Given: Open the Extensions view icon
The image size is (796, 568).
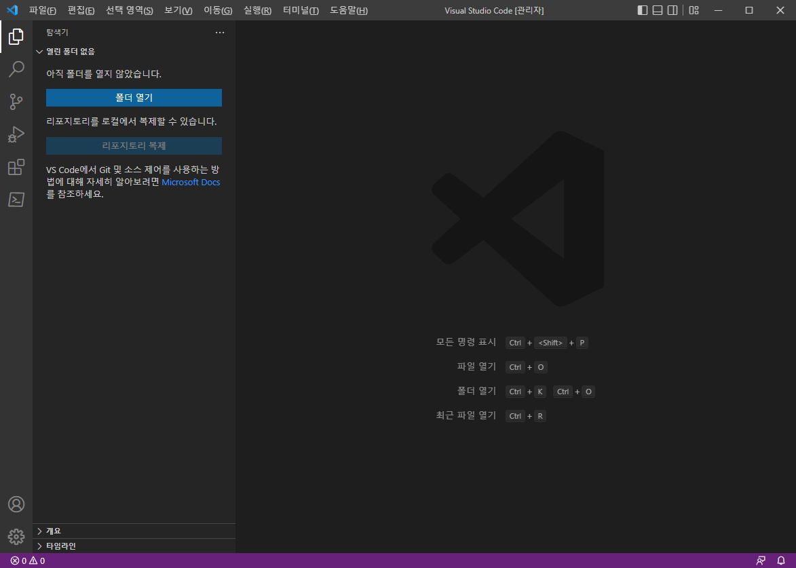Looking at the screenshot, I should pos(16,167).
